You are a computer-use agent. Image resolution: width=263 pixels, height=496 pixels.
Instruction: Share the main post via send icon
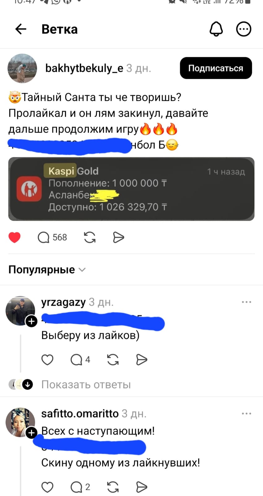pos(118,237)
